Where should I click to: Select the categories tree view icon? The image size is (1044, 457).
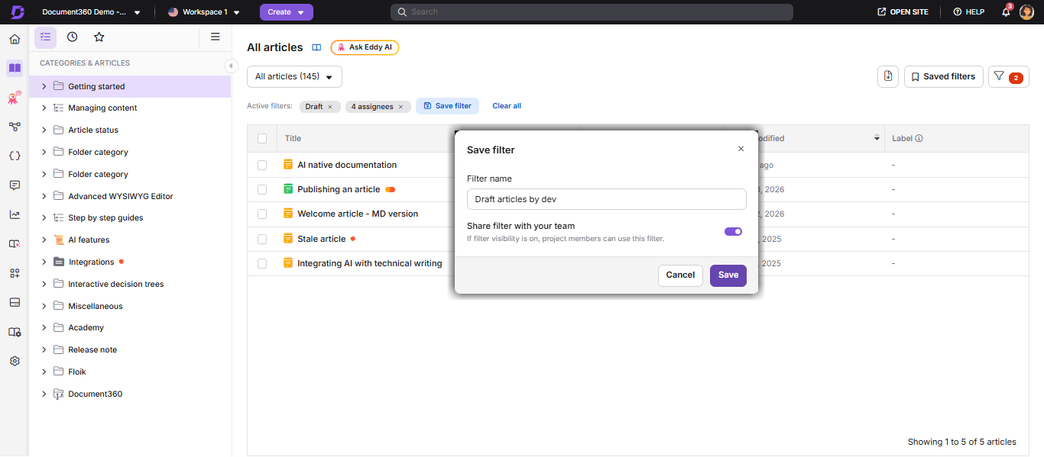(x=46, y=37)
